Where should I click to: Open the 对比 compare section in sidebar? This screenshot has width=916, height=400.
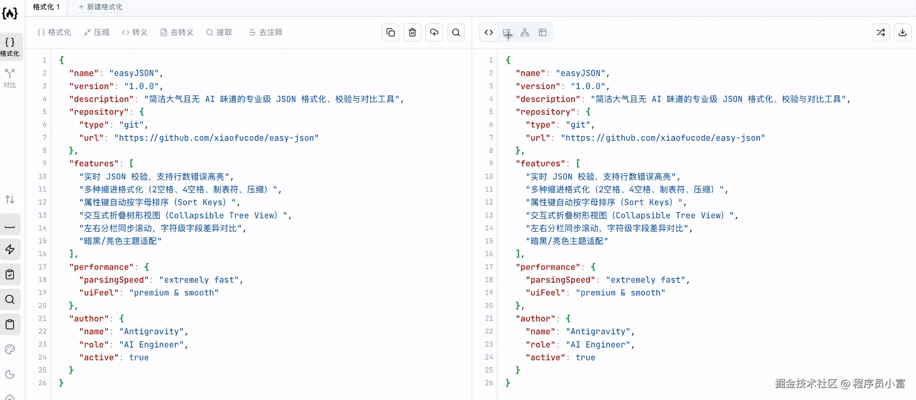pos(10,78)
